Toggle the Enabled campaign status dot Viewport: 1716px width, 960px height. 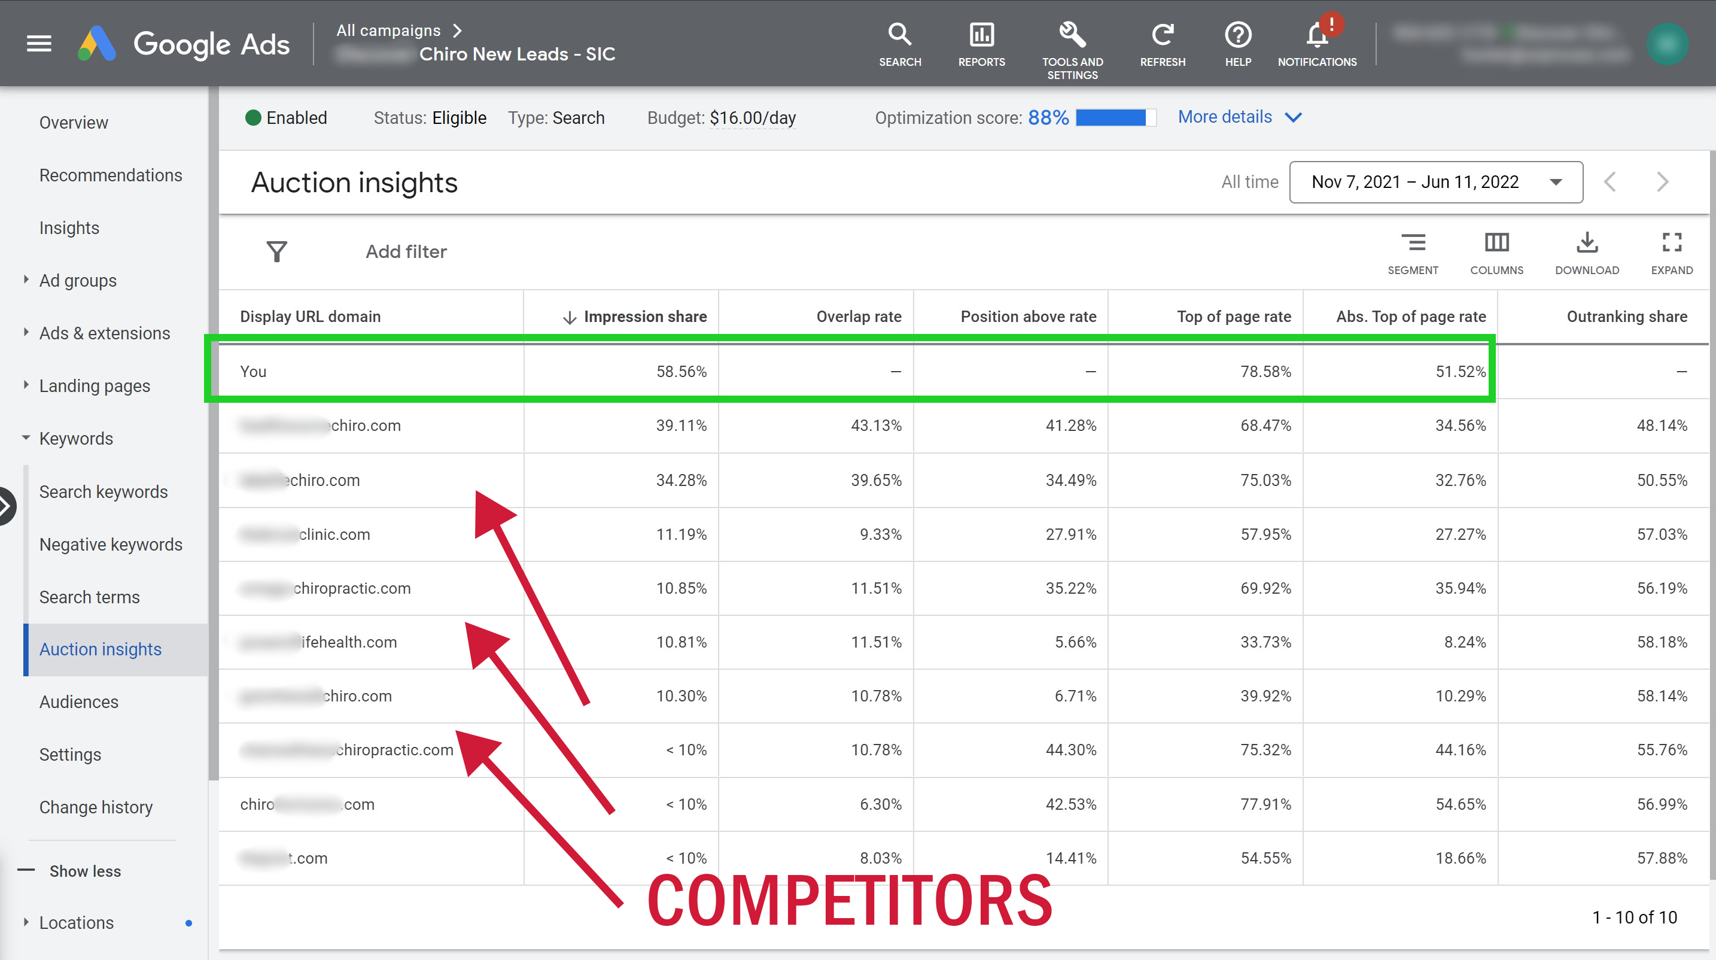coord(253,118)
